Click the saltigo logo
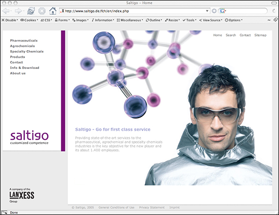The width and height of the screenshot is (279, 215). coord(29,138)
